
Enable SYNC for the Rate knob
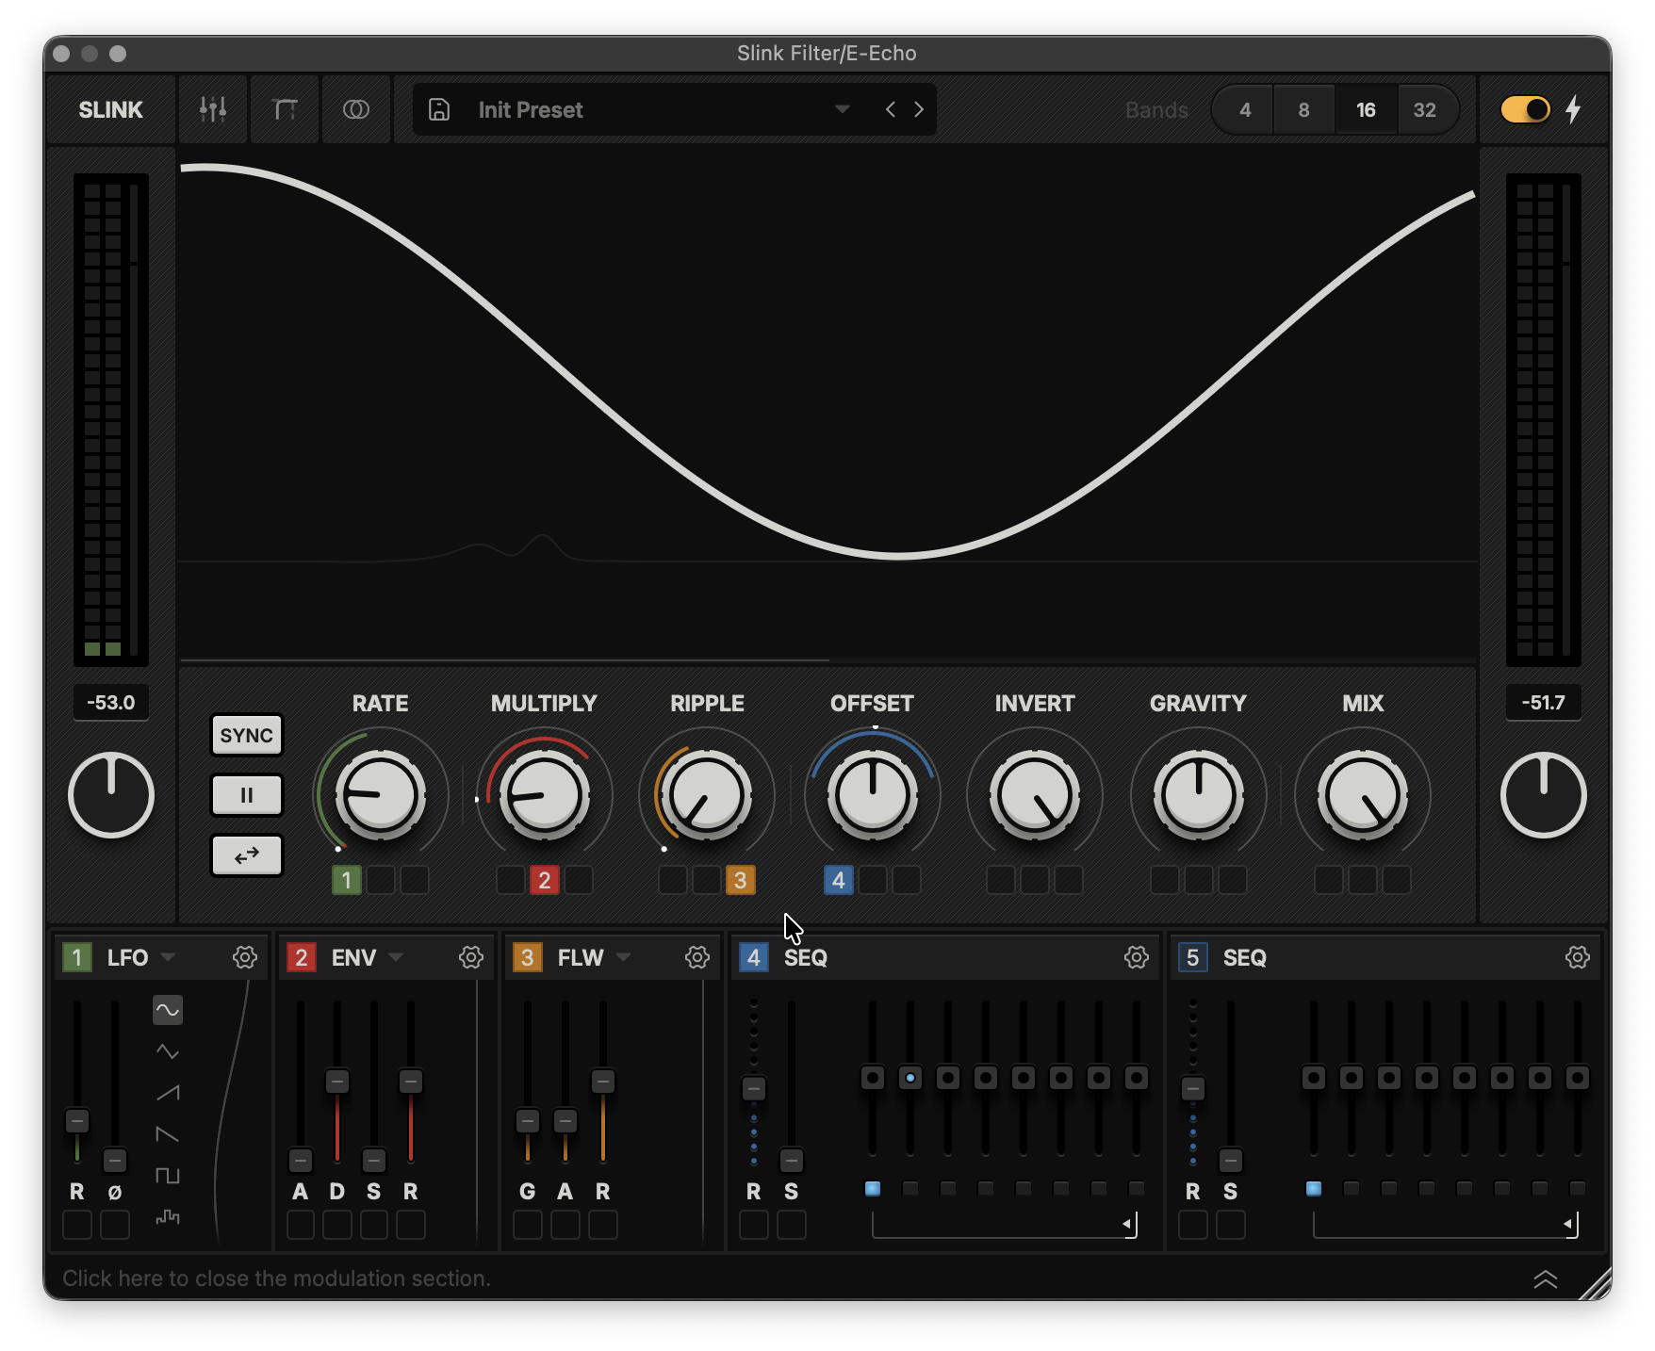pos(246,736)
